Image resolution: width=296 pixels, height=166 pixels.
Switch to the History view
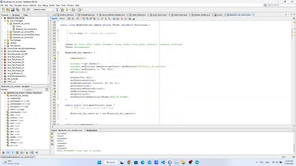62,18
